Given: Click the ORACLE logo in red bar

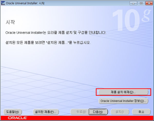Looking at the screenshot, I should (x=17, y=118).
